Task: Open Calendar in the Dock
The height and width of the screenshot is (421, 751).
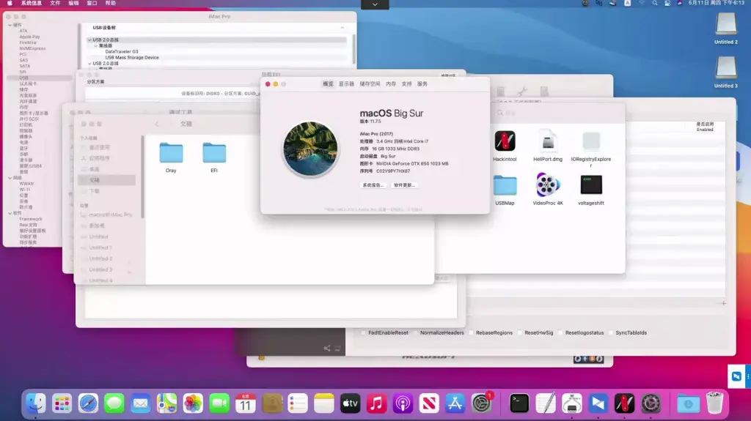Action: [x=245, y=403]
